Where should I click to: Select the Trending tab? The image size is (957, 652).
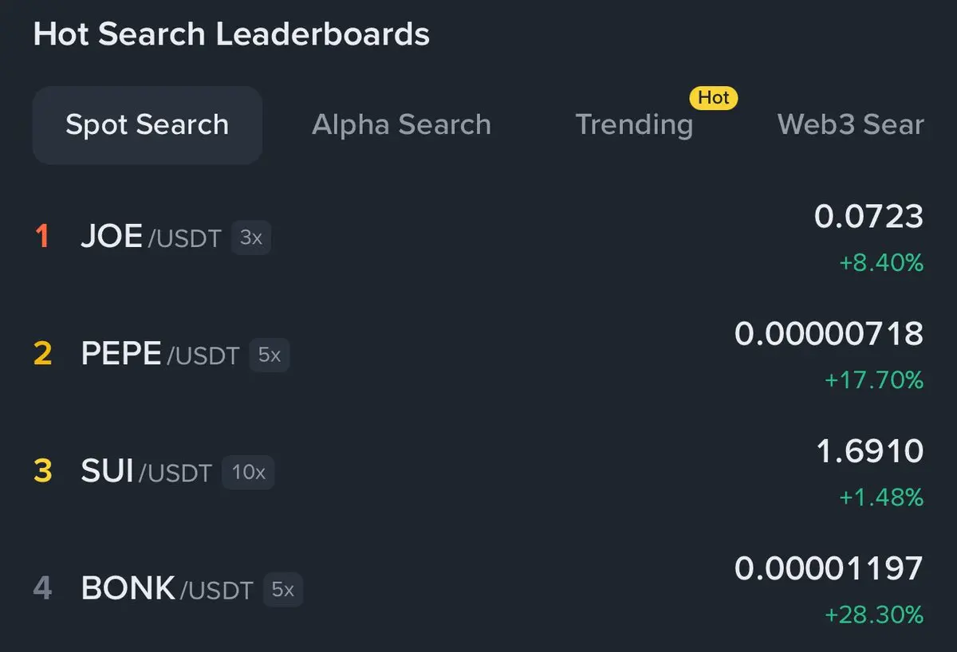[x=634, y=125]
